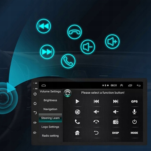This screenshot has width=151, height=151.
Task: Select the previous track function in grid
Action: (96, 101)
